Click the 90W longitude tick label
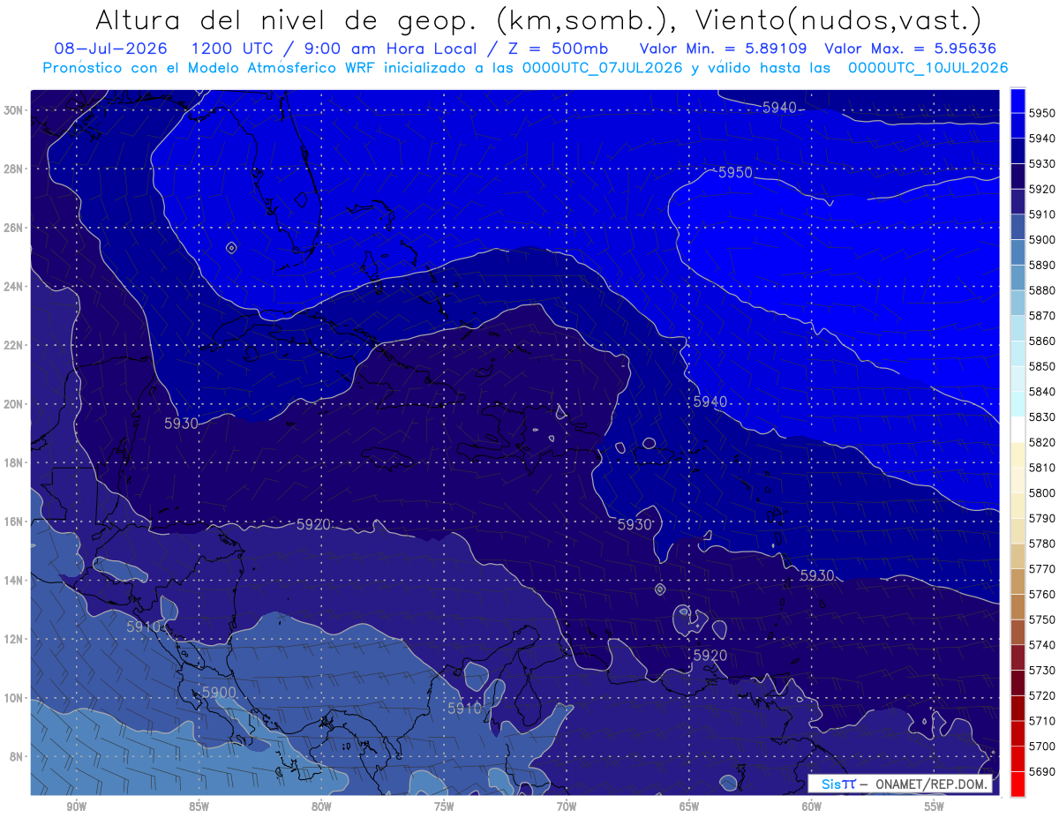The height and width of the screenshot is (818, 1059). coord(76,807)
